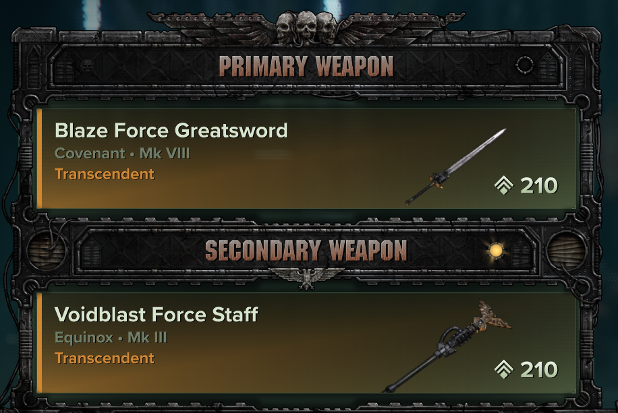Click the Transcendent rarity label on Staff

click(105, 358)
